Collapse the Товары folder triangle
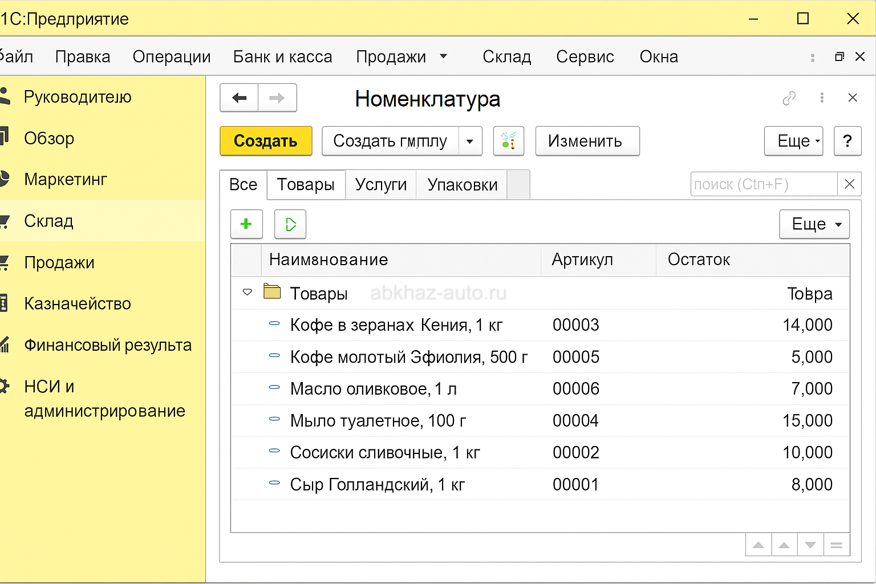The image size is (876, 584). click(247, 293)
